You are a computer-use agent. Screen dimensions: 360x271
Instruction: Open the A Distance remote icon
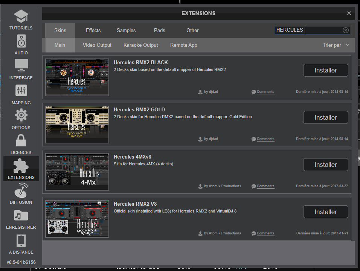coord(21,240)
